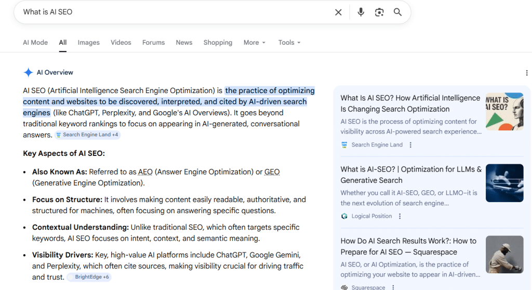
Task: Click the Squarespace article thumbnail of a man
Action: coord(504,254)
